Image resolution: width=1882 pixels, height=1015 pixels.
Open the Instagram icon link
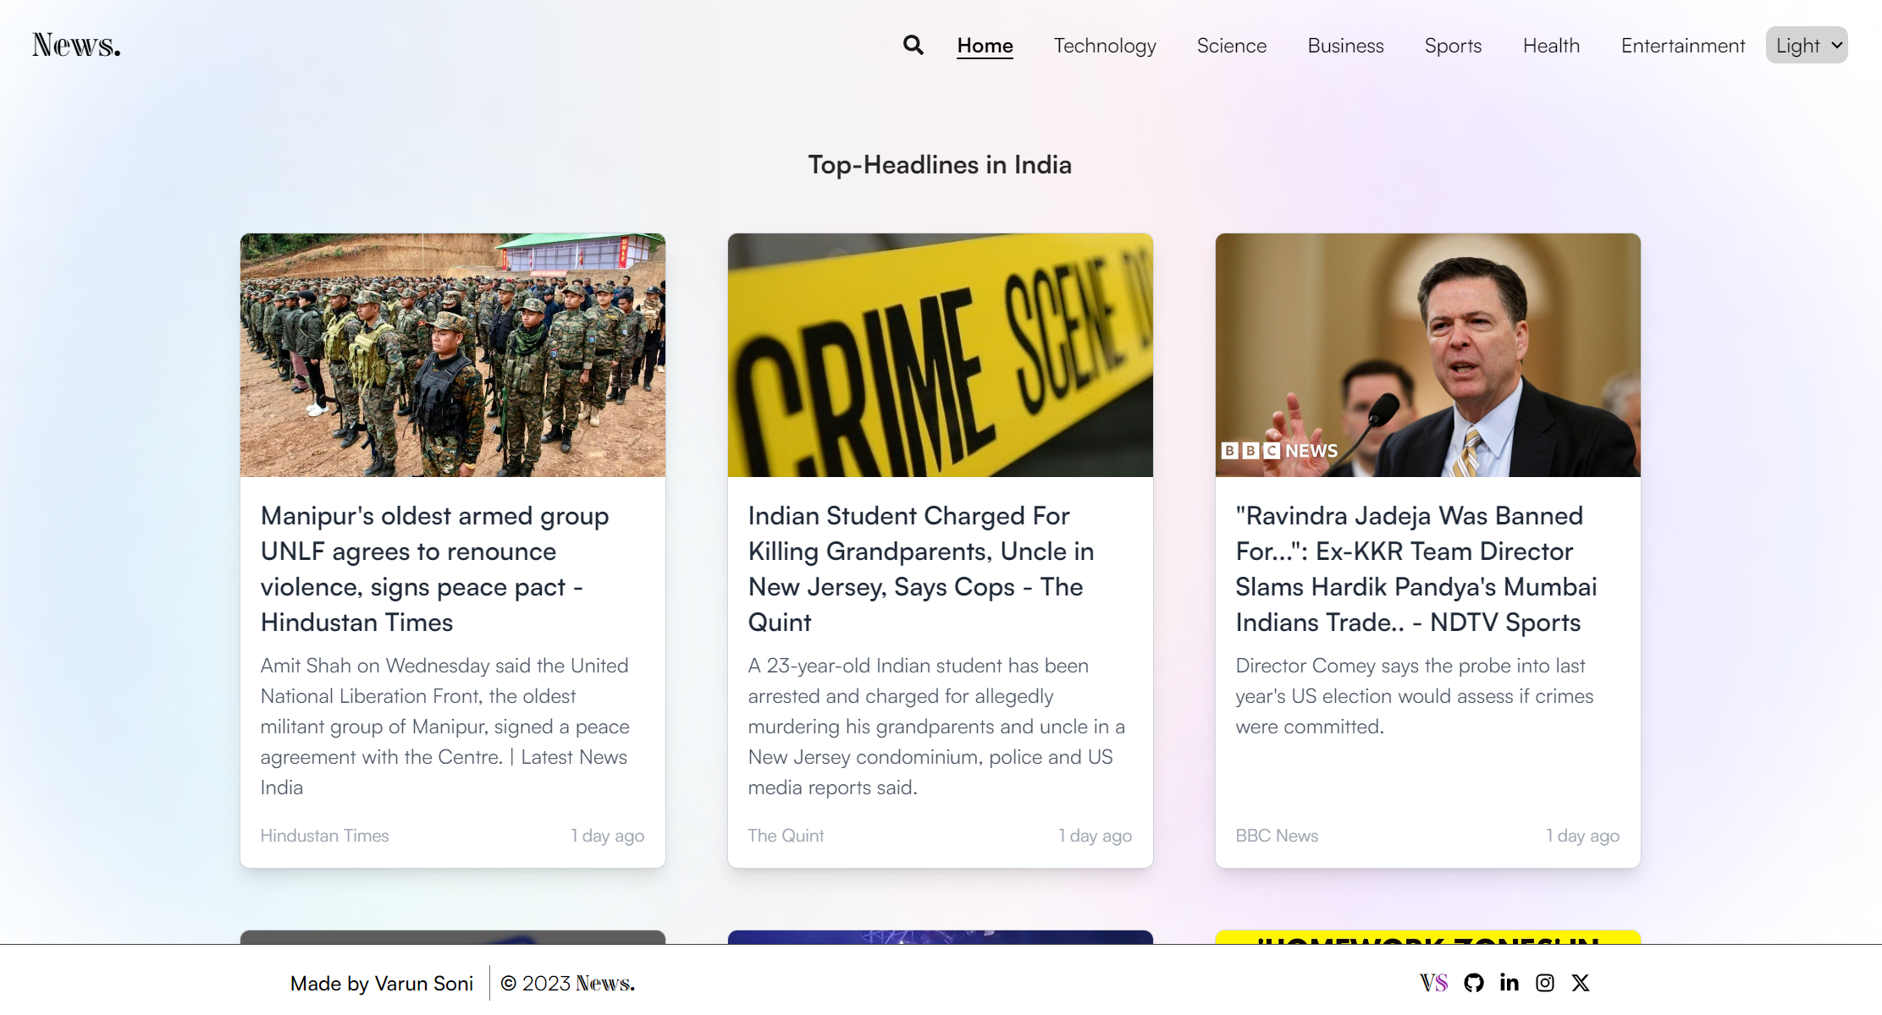click(1545, 983)
